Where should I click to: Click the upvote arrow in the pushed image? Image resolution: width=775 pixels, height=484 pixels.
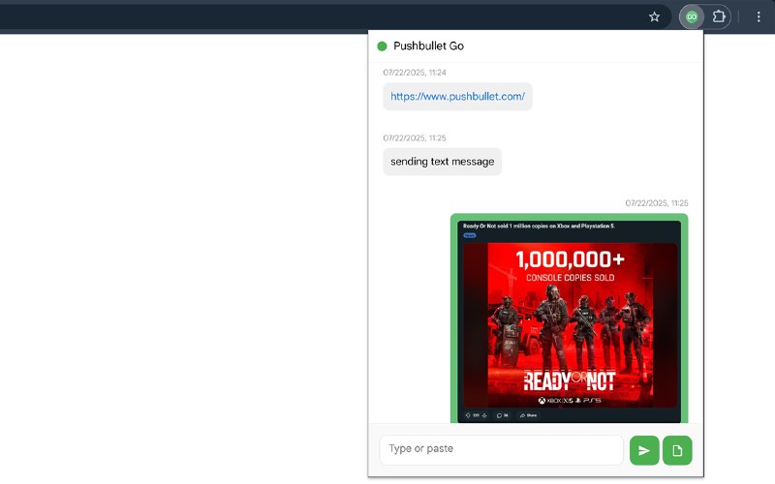point(468,415)
